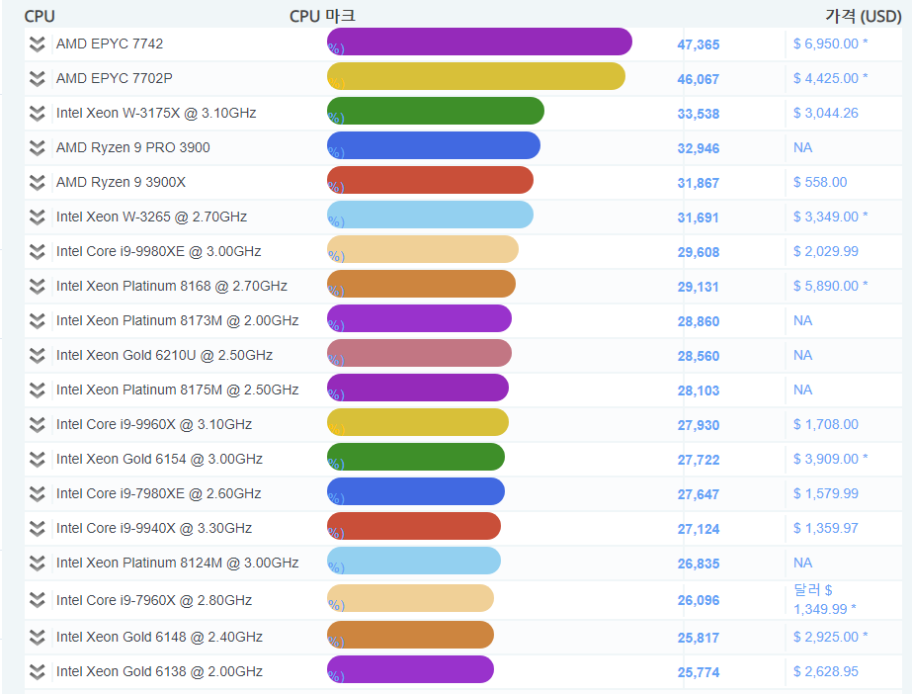Open the AMD Ryzen 9 3900X link

[121, 182]
